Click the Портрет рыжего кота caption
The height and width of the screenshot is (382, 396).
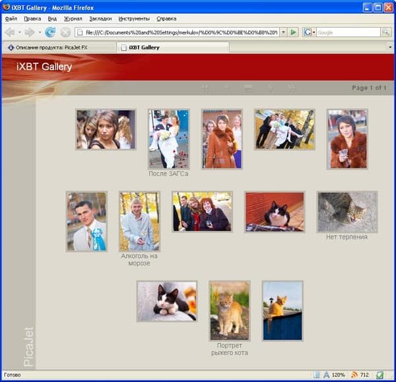coord(229,349)
